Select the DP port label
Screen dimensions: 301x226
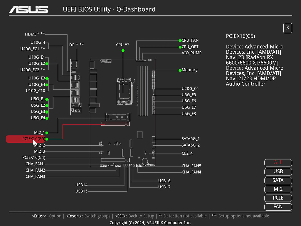point(77,45)
